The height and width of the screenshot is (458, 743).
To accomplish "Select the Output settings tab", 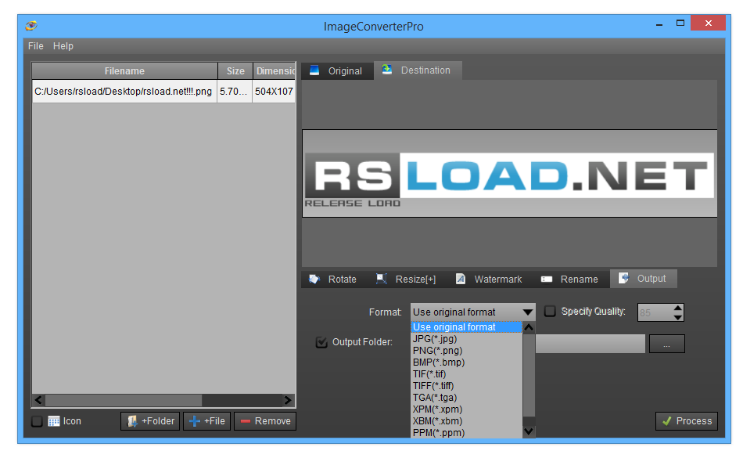I will click(x=643, y=279).
